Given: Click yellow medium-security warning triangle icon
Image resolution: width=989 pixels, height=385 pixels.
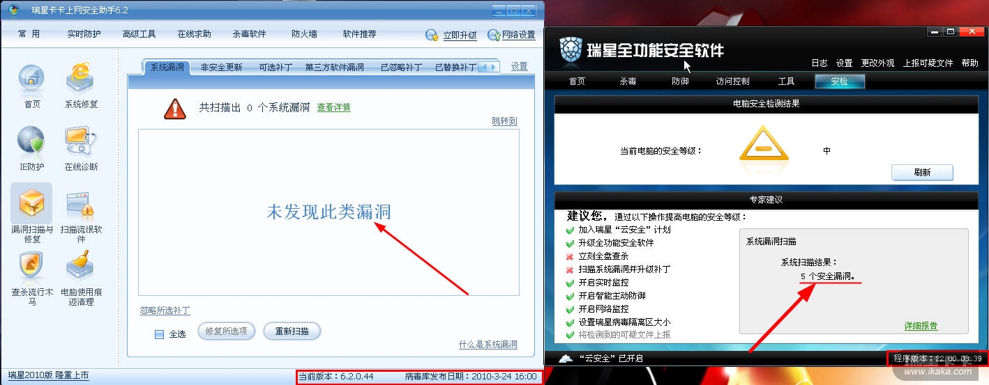Looking at the screenshot, I should point(764,143).
